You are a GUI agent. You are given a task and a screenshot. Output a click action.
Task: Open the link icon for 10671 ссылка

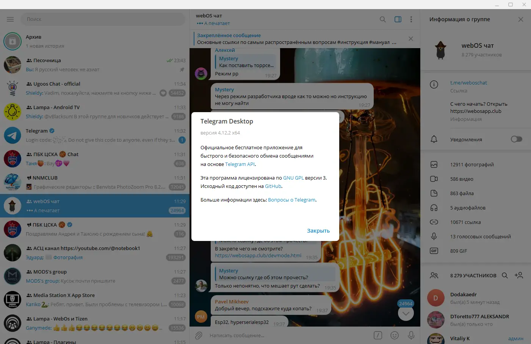pyautogui.click(x=434, y=222)
